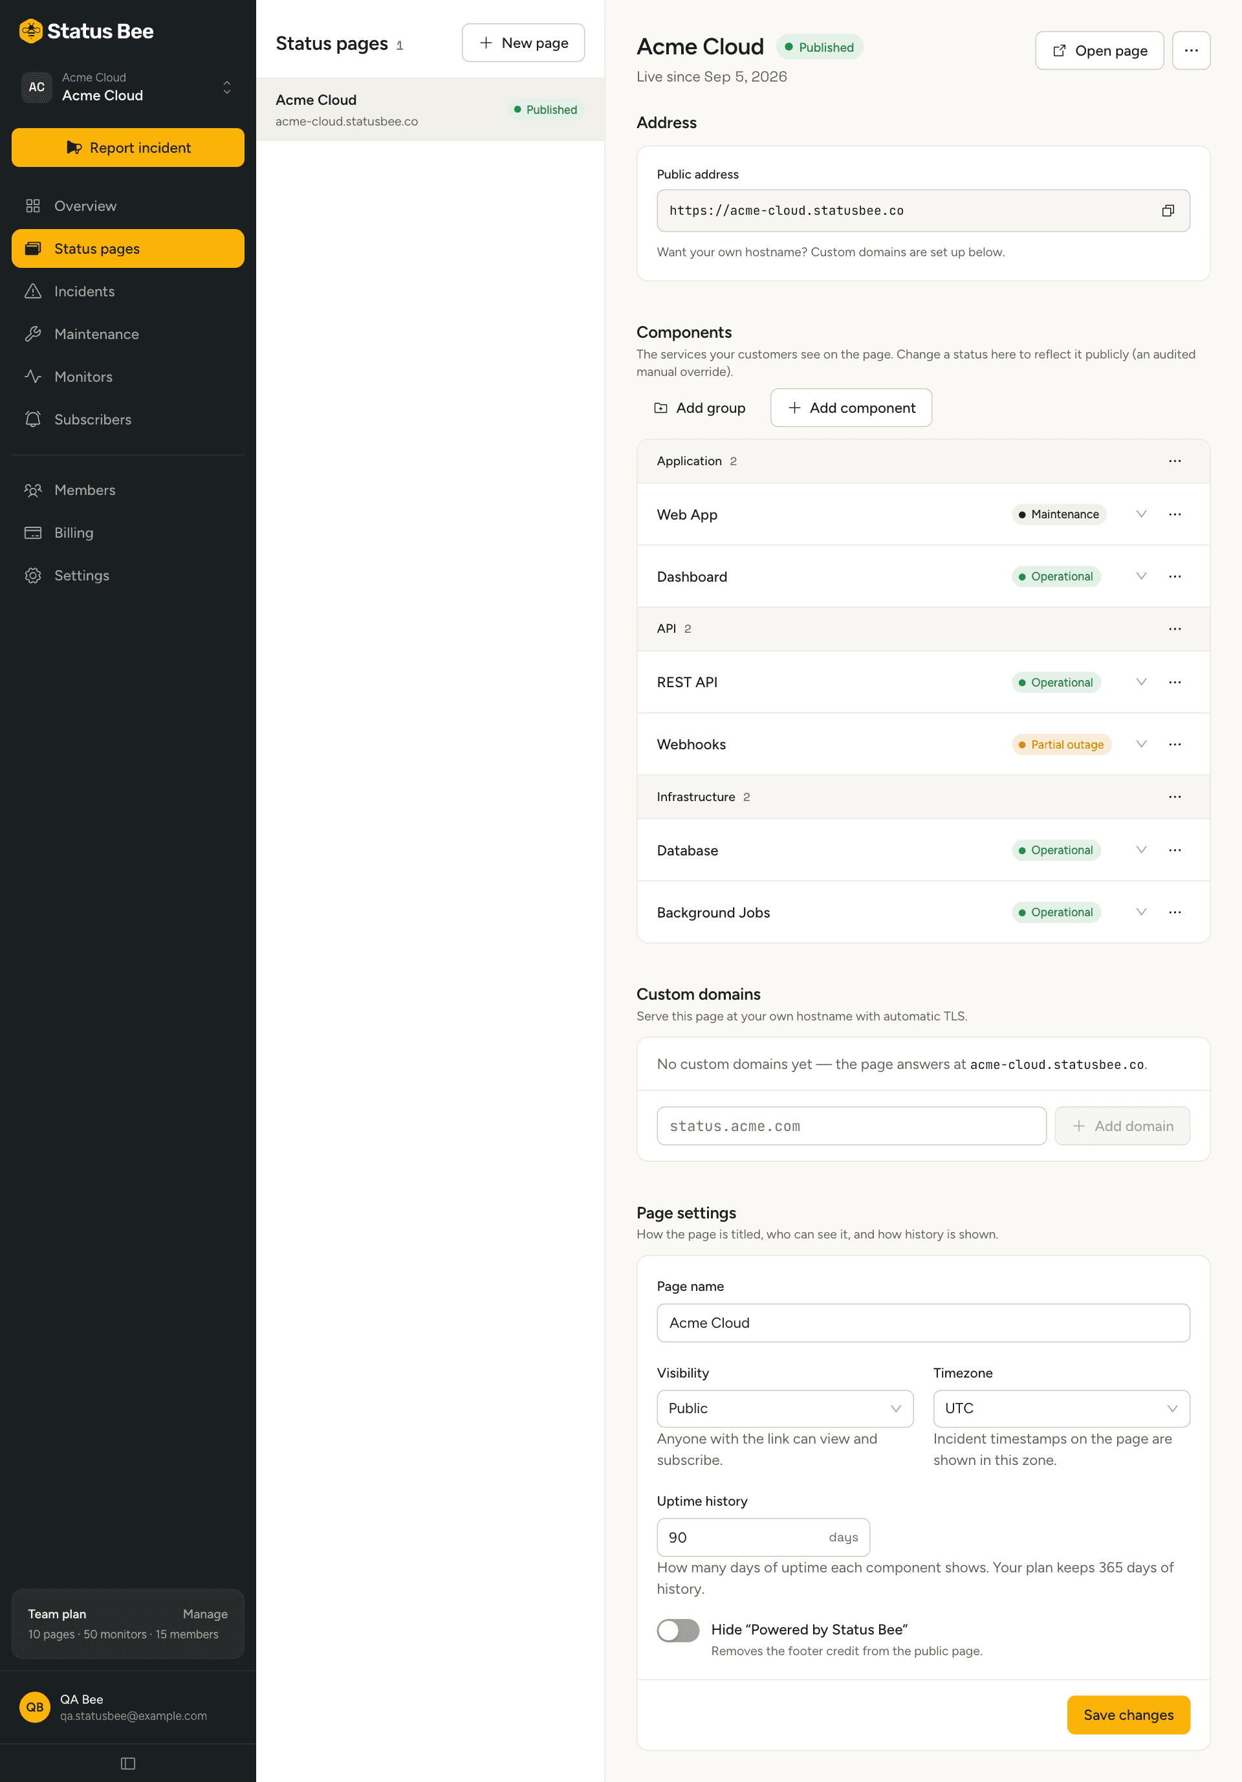The width and height of the screenshot is (1242, 1782).
Task: Click Add component button
Action: point(851,408)
